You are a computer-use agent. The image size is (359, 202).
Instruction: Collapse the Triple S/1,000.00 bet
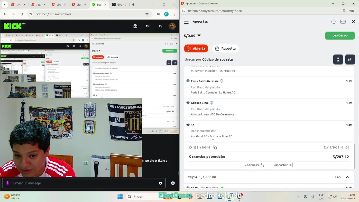coord(347,177)
